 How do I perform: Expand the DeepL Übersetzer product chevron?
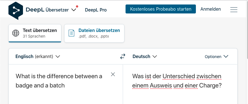(74, 10)
